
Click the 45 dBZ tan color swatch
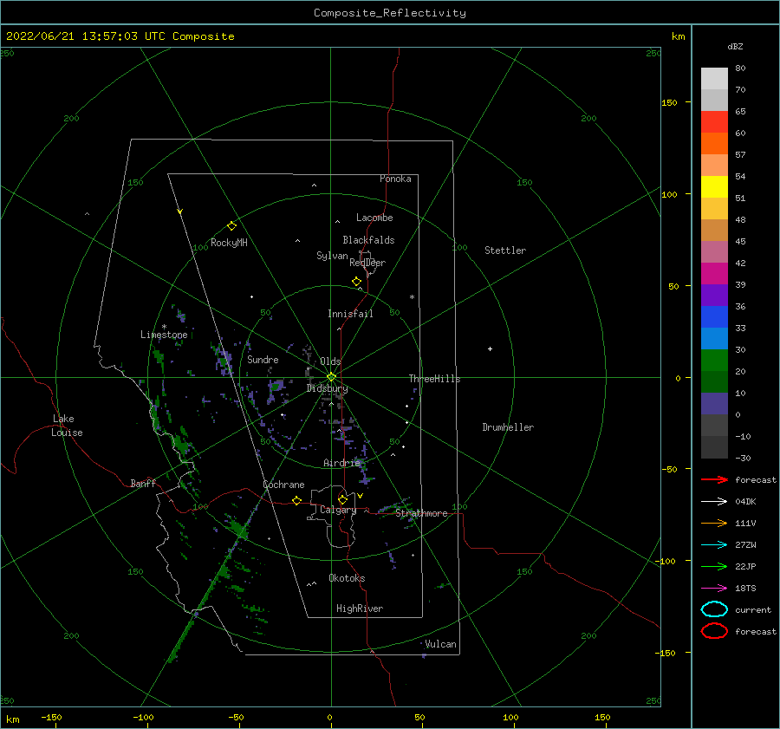(714, 230)
